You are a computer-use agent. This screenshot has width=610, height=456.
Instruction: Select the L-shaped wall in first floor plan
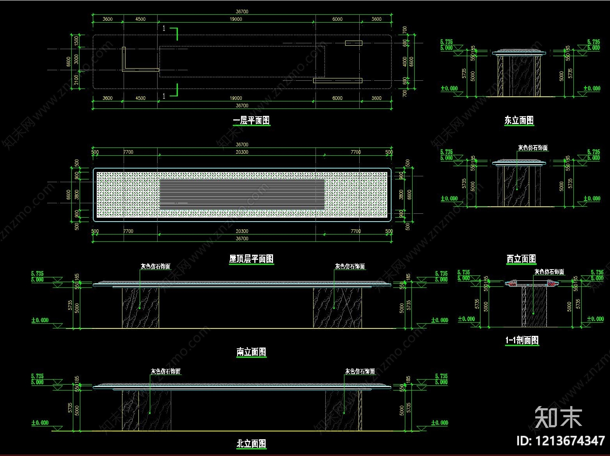pos(140,59)
